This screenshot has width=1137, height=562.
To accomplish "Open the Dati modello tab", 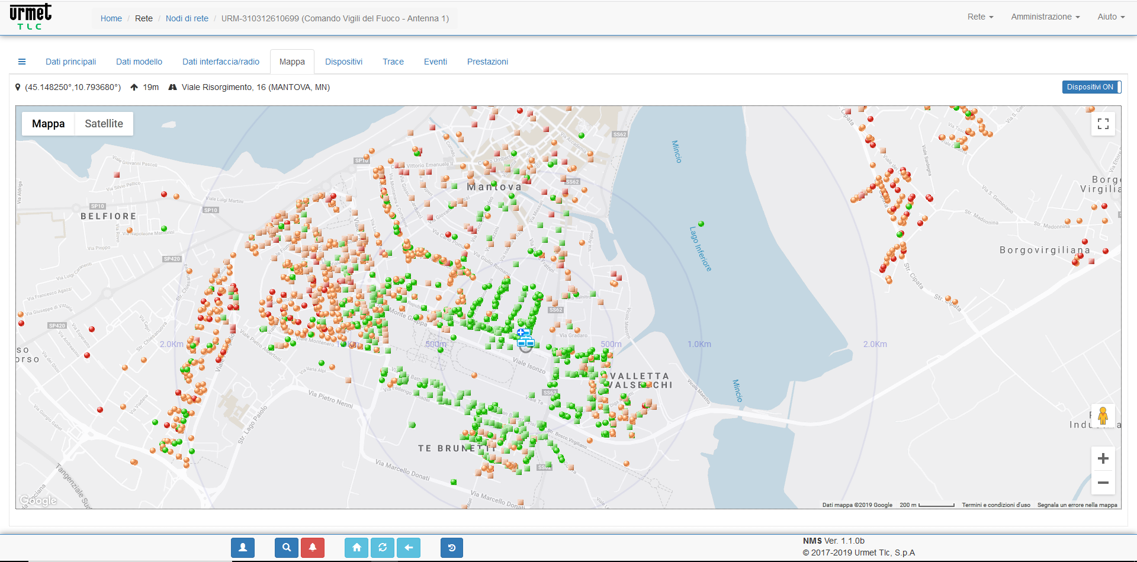I will pos(139,62).
